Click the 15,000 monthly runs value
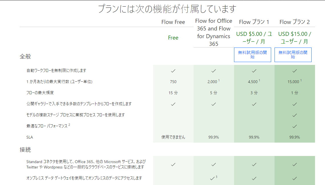Screen dimensions: 325x185 click(294, 81)
